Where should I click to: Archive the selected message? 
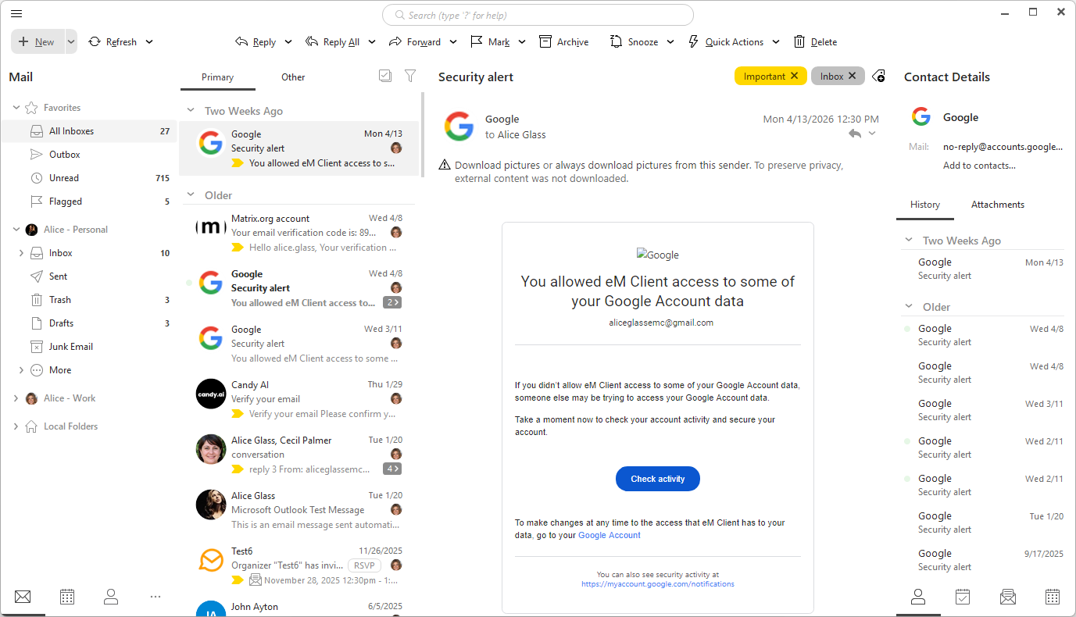[x=564, y=42]
